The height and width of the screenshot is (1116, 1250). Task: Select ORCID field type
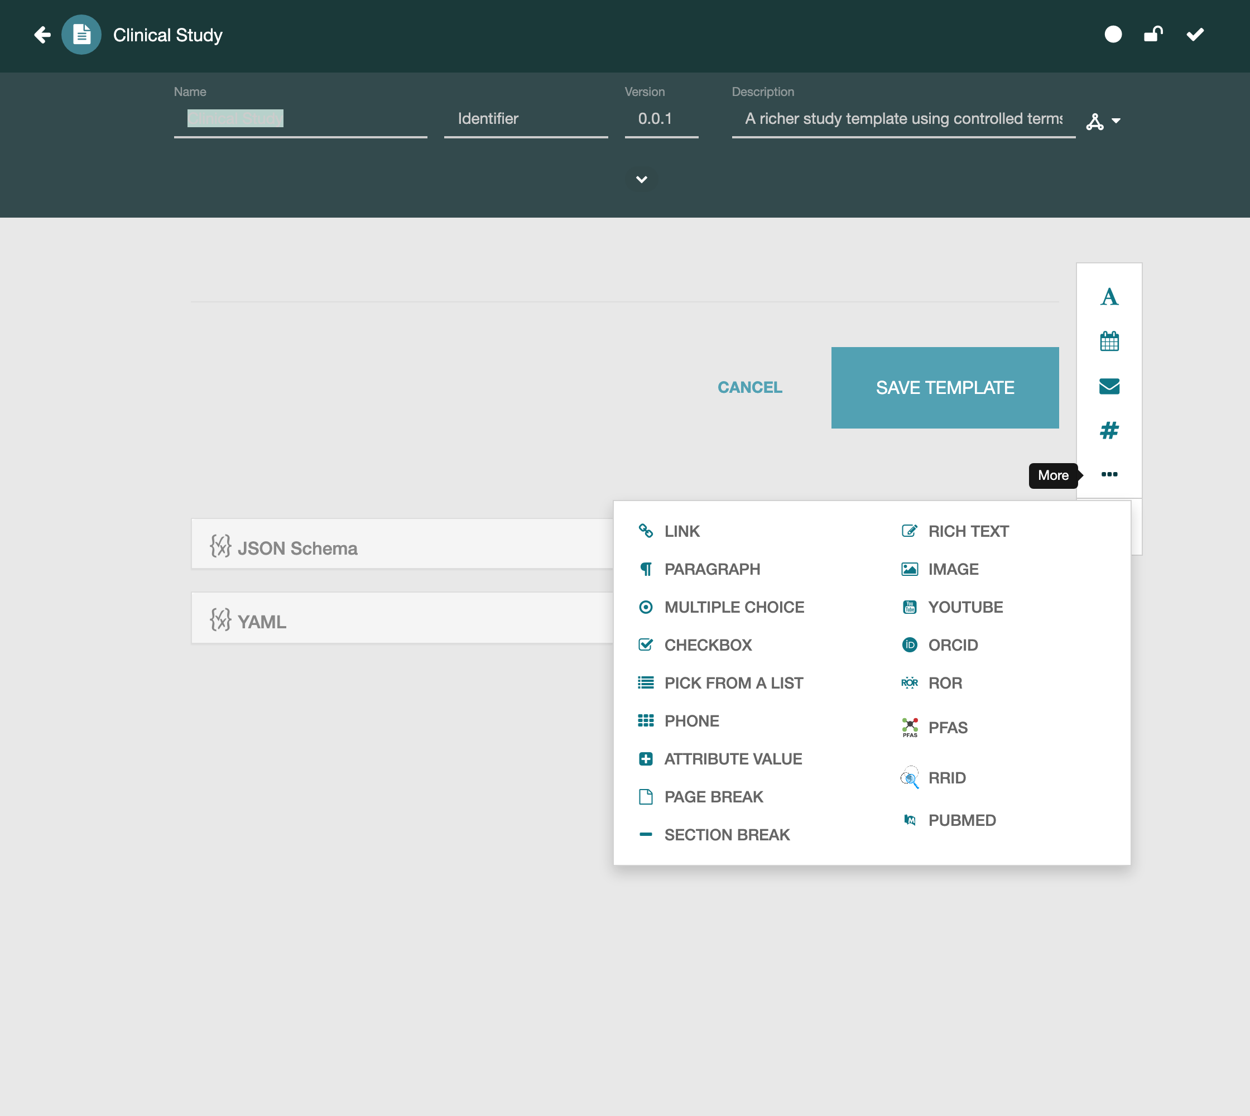click(939, 645)
